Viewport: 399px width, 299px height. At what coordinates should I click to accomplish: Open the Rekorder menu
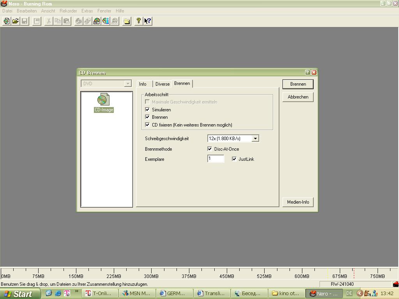click(68, 11)
